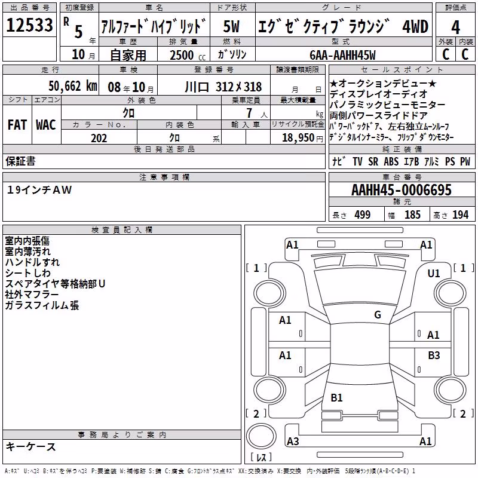Click the note 19インチAW
The width and height of the screenshot is (478, 478).
pos(39,190)
